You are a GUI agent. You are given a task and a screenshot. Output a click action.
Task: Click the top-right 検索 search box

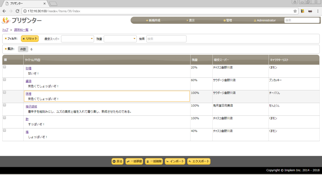[x=302, y=20]
